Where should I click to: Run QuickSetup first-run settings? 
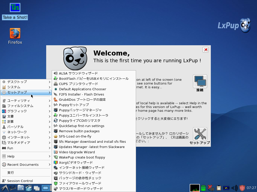pos(94,126)
